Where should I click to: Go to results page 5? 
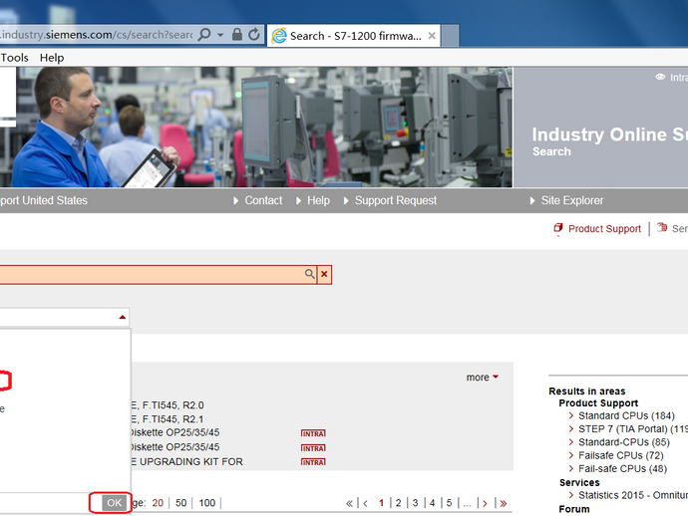(449, 503)
